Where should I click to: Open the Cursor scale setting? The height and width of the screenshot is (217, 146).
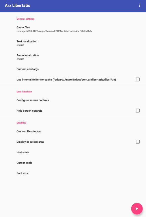73,163
